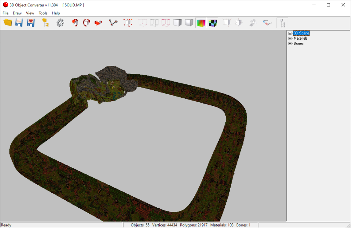Screen dimensions: 351x228
Task: Expand the 3D Scene tree node
Action: pos(290,33)
